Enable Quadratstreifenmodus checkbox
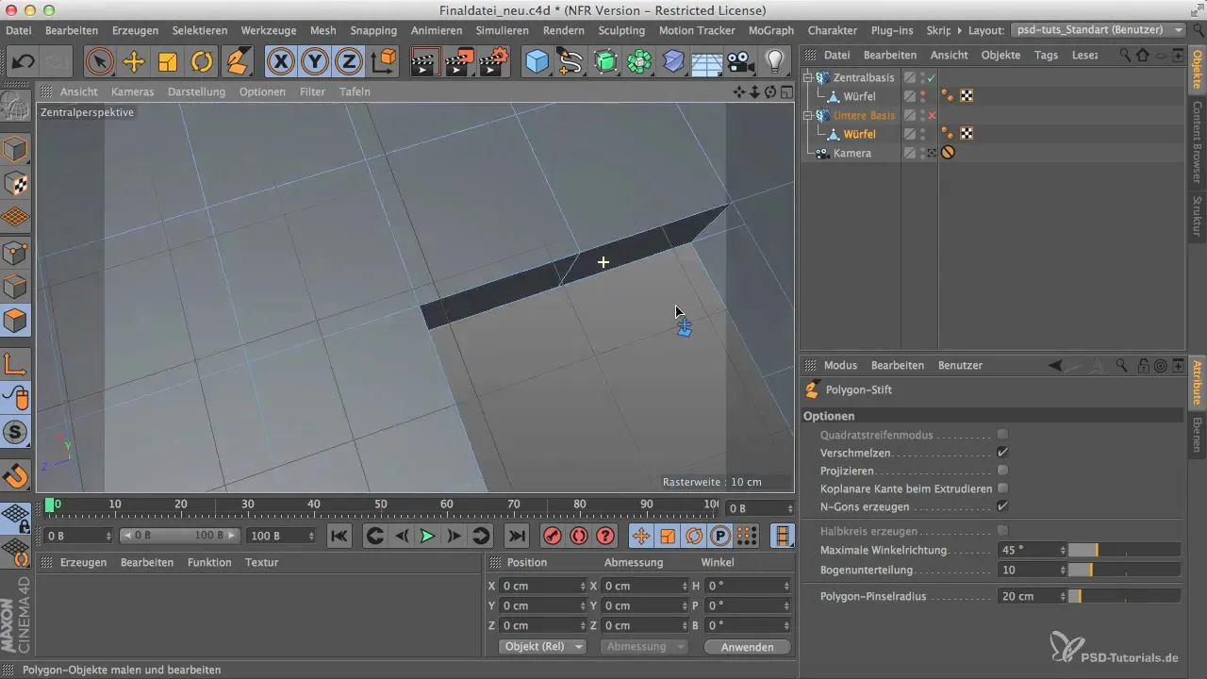 [1003, 435]
